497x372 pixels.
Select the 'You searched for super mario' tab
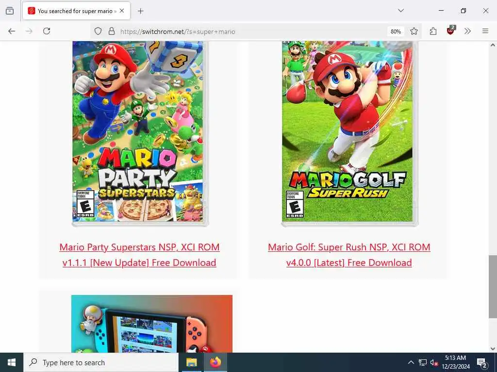[x=76, y=11]
